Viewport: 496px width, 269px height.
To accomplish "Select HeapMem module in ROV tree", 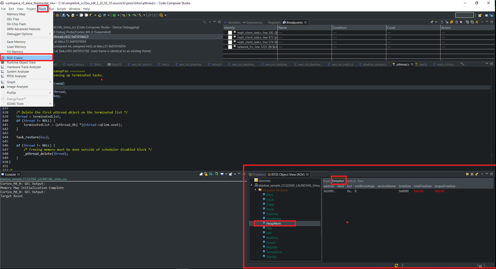I will (x=273, y=223).
